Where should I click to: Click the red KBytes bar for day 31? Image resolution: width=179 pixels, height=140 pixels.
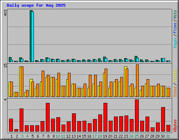click(168, 128)
